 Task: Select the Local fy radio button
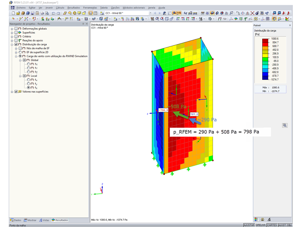(x=28, y=83)
